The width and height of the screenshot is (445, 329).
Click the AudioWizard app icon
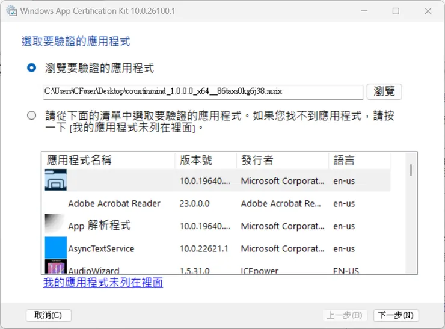pos(55,266)
